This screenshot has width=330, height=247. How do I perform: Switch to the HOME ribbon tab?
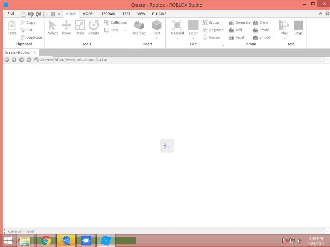coord(71,14)
